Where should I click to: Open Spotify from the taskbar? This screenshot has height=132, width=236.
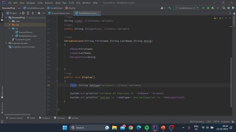(147, 128)
